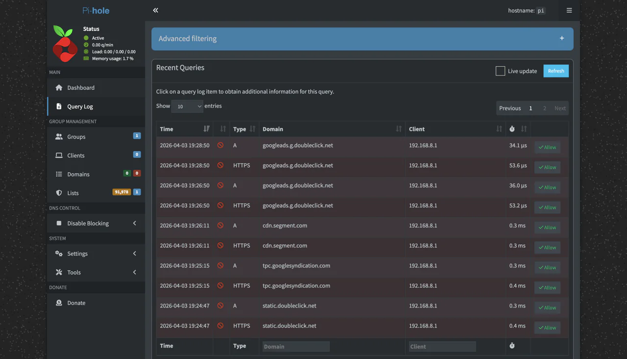The image size is (627, 359).
Task: Click the Domain filter input field
Action: [x=296, y=347]
